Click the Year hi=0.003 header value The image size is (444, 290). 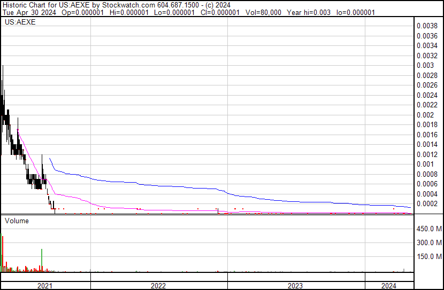(x=310, y=12)
